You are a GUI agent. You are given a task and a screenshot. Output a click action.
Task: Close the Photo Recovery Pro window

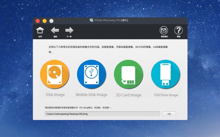pyautogui.click(x=37, y=21)
